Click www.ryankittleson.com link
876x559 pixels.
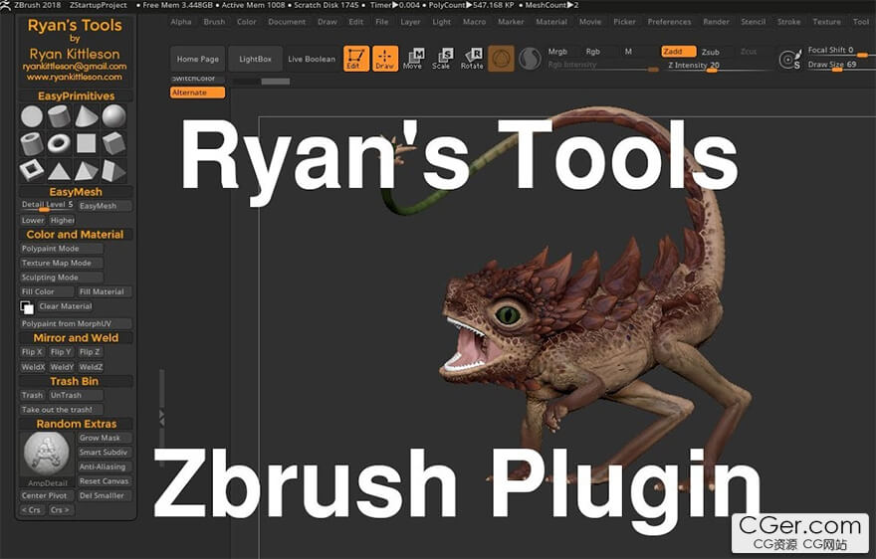[x=75, y=77]
